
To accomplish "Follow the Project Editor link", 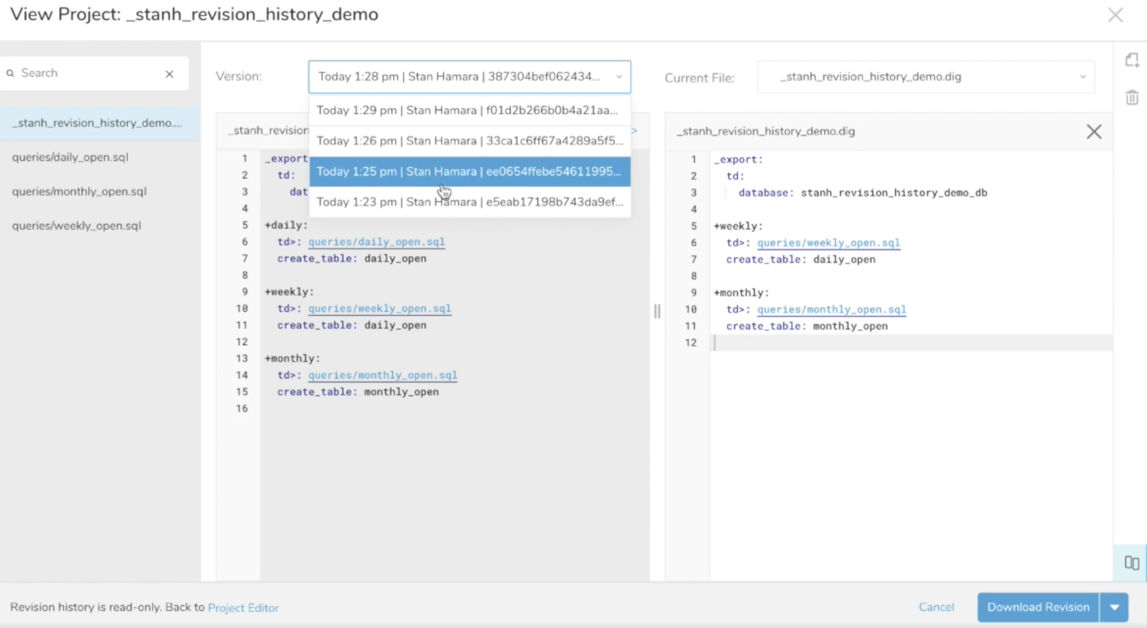I will (x=243, y=608).
